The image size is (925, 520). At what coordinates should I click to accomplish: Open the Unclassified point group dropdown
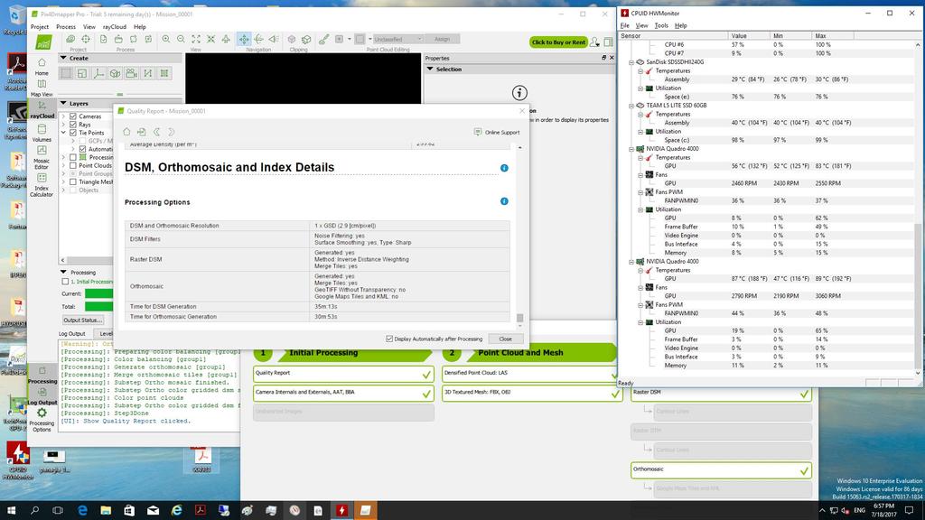(x=398, y=39)
